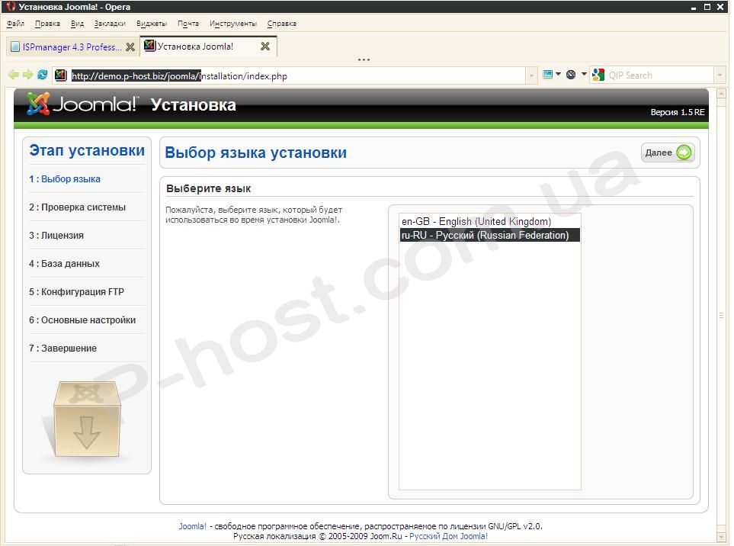Click step 1: Выбор языка
The image size is (734, 546).
point(65,179)
